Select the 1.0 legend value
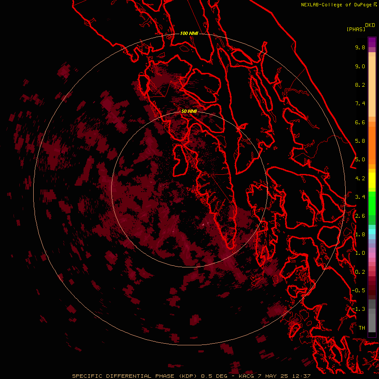This screenshot has width=379, height=379. (360, 253)
